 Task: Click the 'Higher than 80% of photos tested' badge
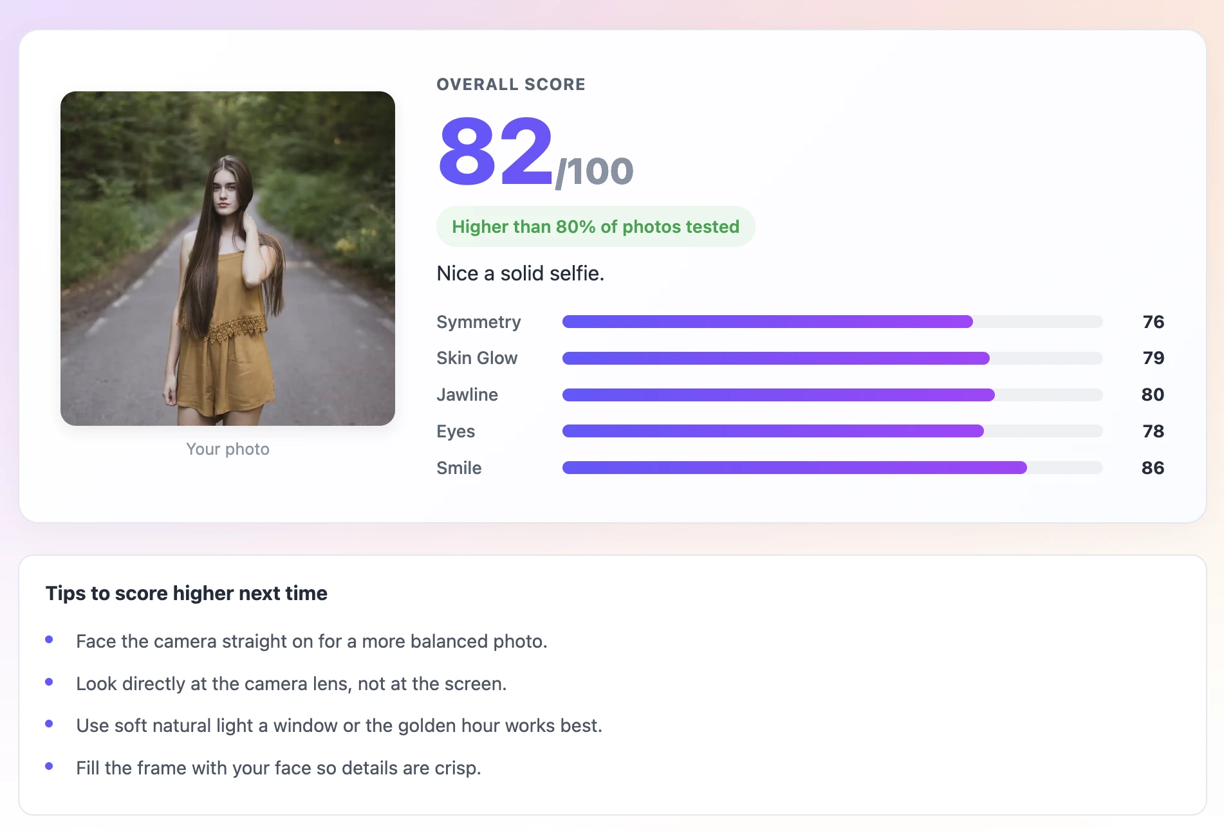[x=595, y=226]
